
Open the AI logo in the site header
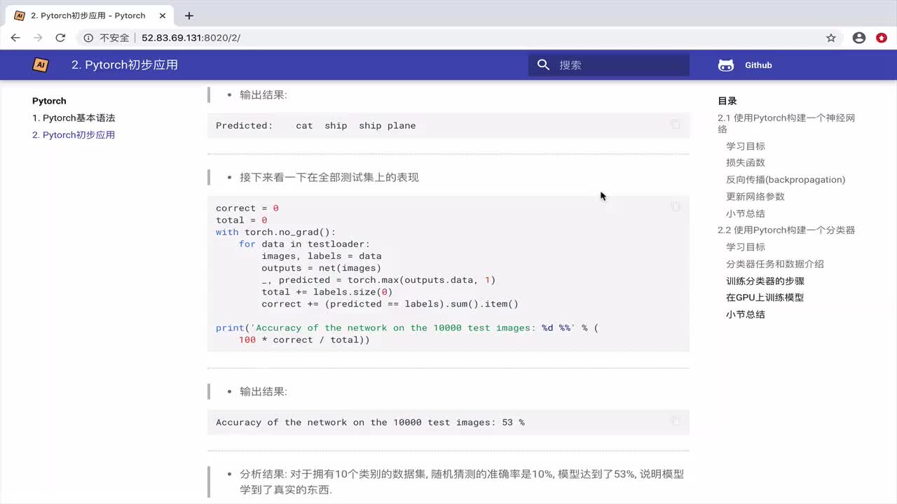[x=41, y=65]
